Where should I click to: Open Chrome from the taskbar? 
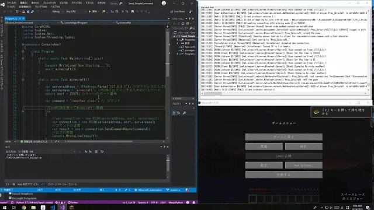[x=23, y=208]
